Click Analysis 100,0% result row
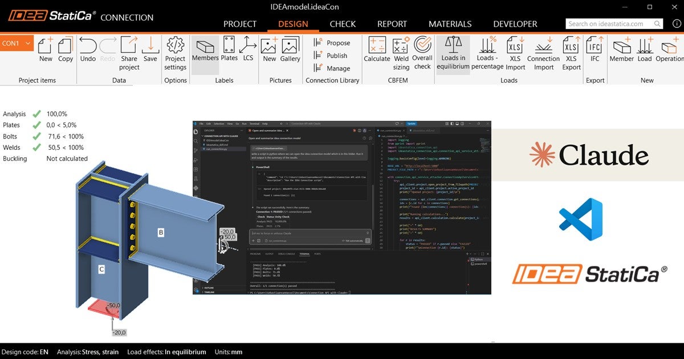The width and height of the screenshot is (684, 359). click(35, 114)
